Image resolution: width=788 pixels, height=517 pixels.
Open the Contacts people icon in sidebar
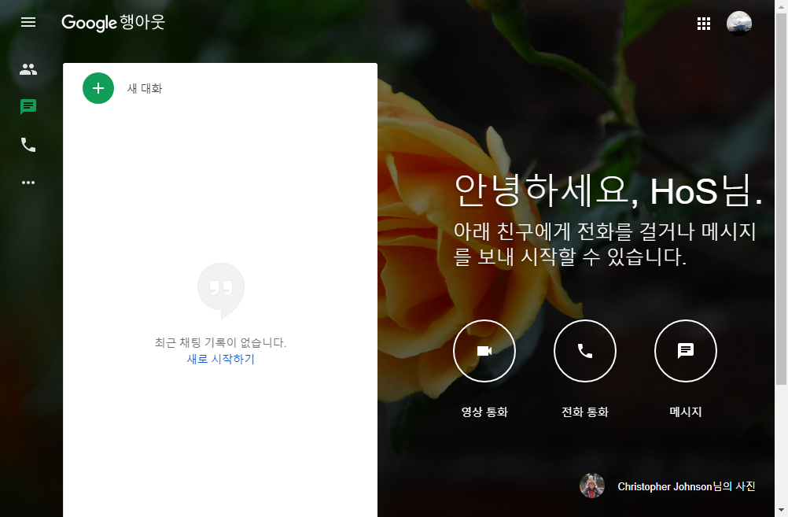click(x=28, y=69)
